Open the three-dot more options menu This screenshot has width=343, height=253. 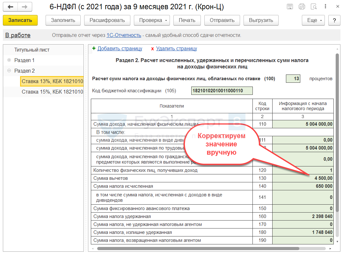coord(325,6)
